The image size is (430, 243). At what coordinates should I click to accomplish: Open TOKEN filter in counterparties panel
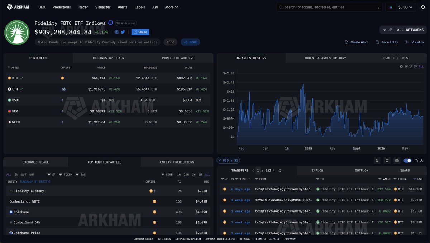coord(66,175)
